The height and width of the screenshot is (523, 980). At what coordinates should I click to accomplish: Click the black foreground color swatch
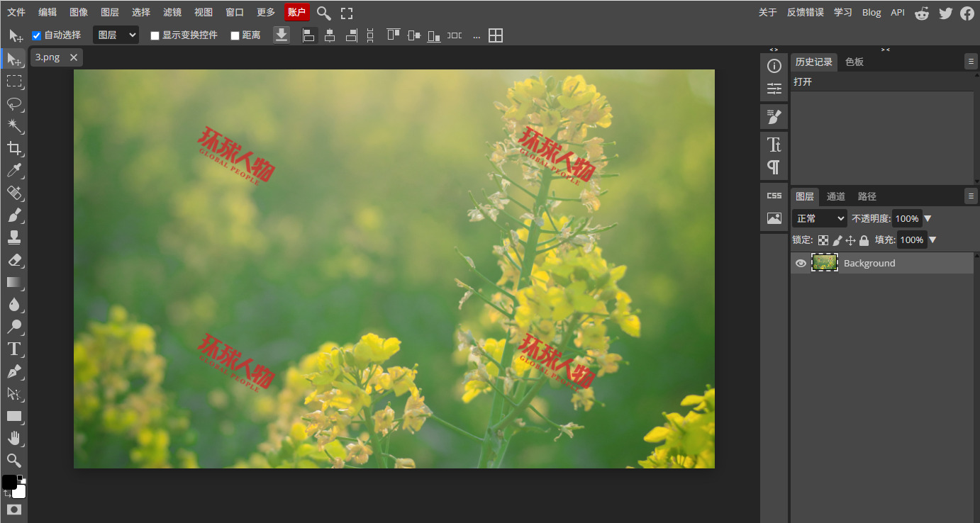click(10, 483)
